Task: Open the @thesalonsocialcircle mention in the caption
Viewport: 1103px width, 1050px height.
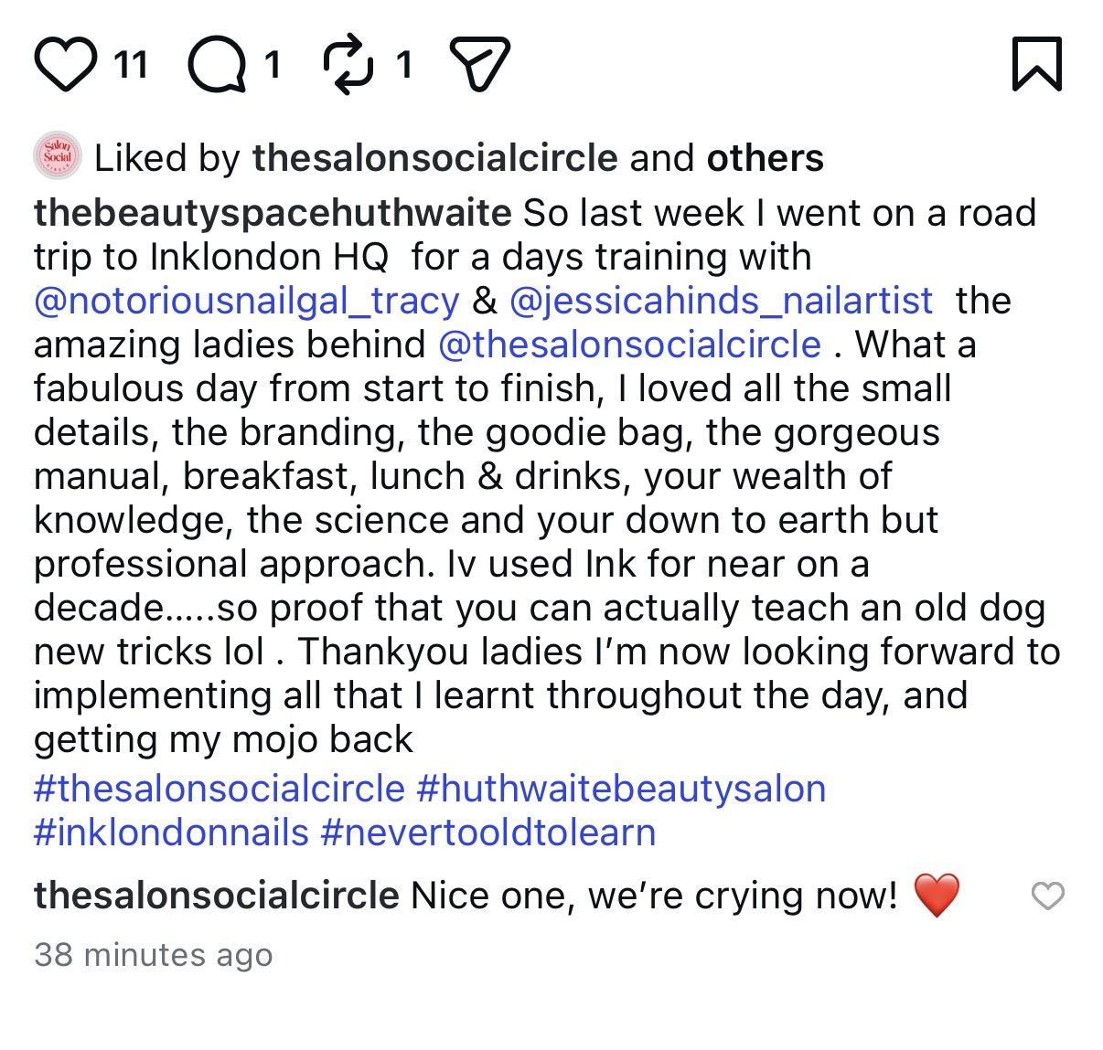Action: pos(630,345)
